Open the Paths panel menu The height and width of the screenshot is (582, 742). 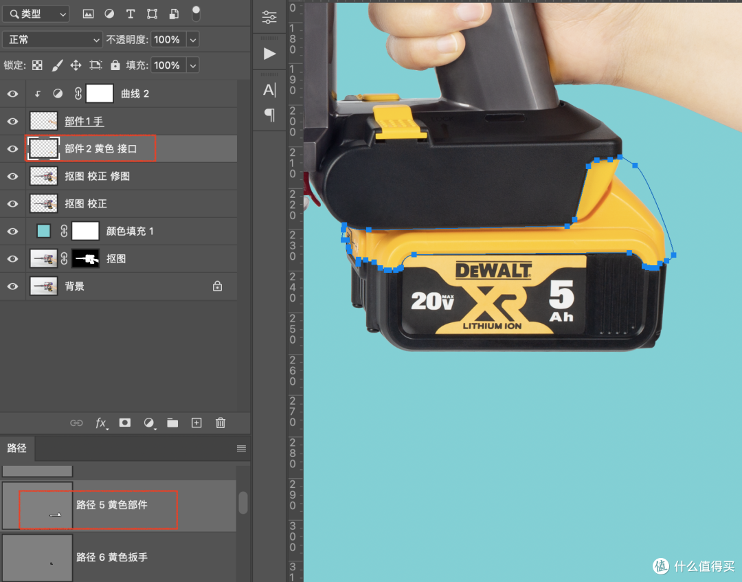click(241, 449)
